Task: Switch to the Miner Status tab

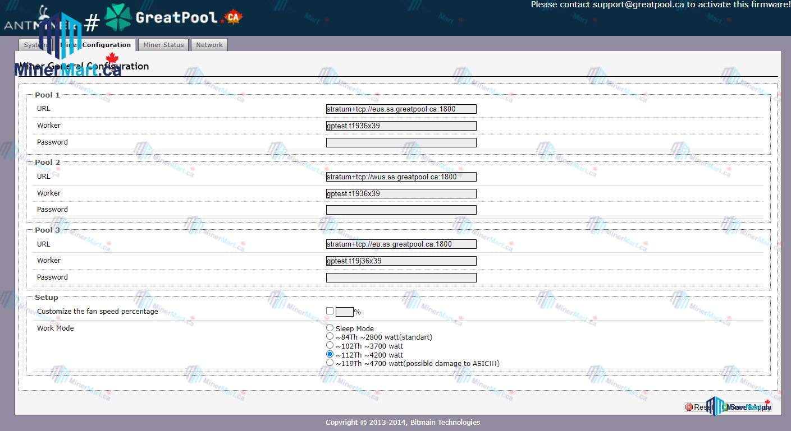Action: point(163,45)
